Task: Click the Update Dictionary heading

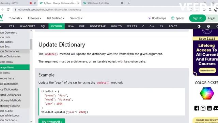Action: coord(62,45)
